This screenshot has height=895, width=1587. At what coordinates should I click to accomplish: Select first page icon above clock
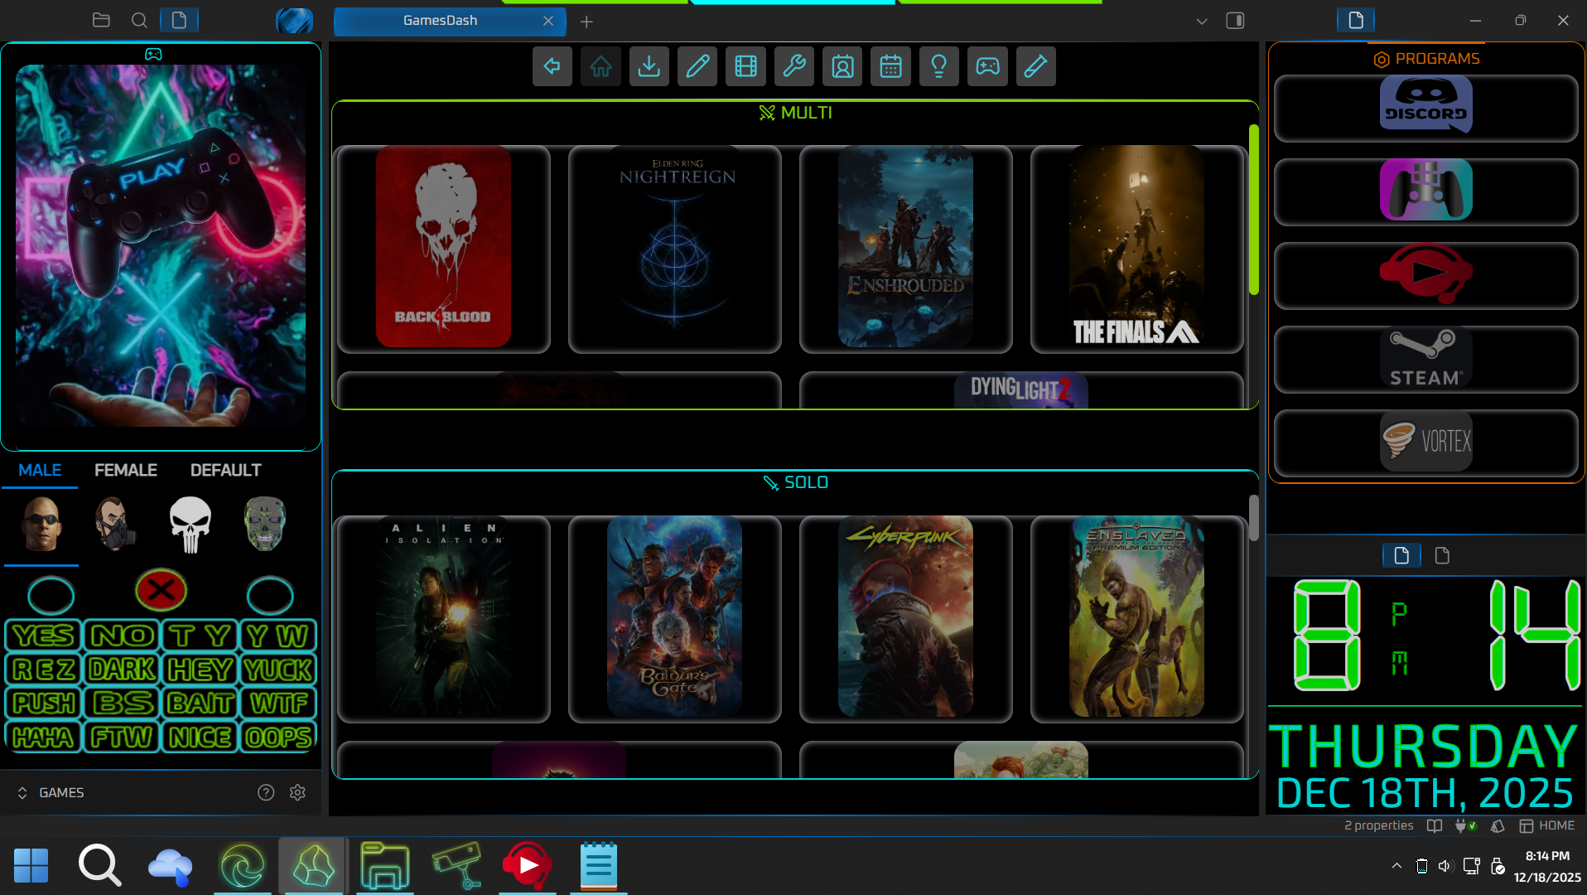[x=1401, y=555]
